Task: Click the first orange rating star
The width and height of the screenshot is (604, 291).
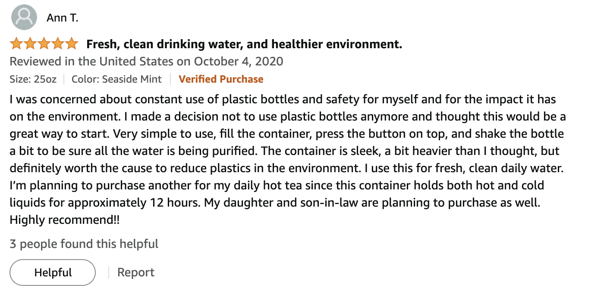Action: click(x=16, y=43)
